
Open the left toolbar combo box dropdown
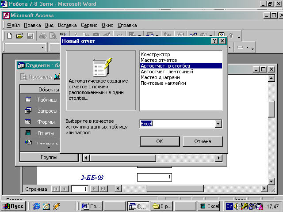click(42, 47)
